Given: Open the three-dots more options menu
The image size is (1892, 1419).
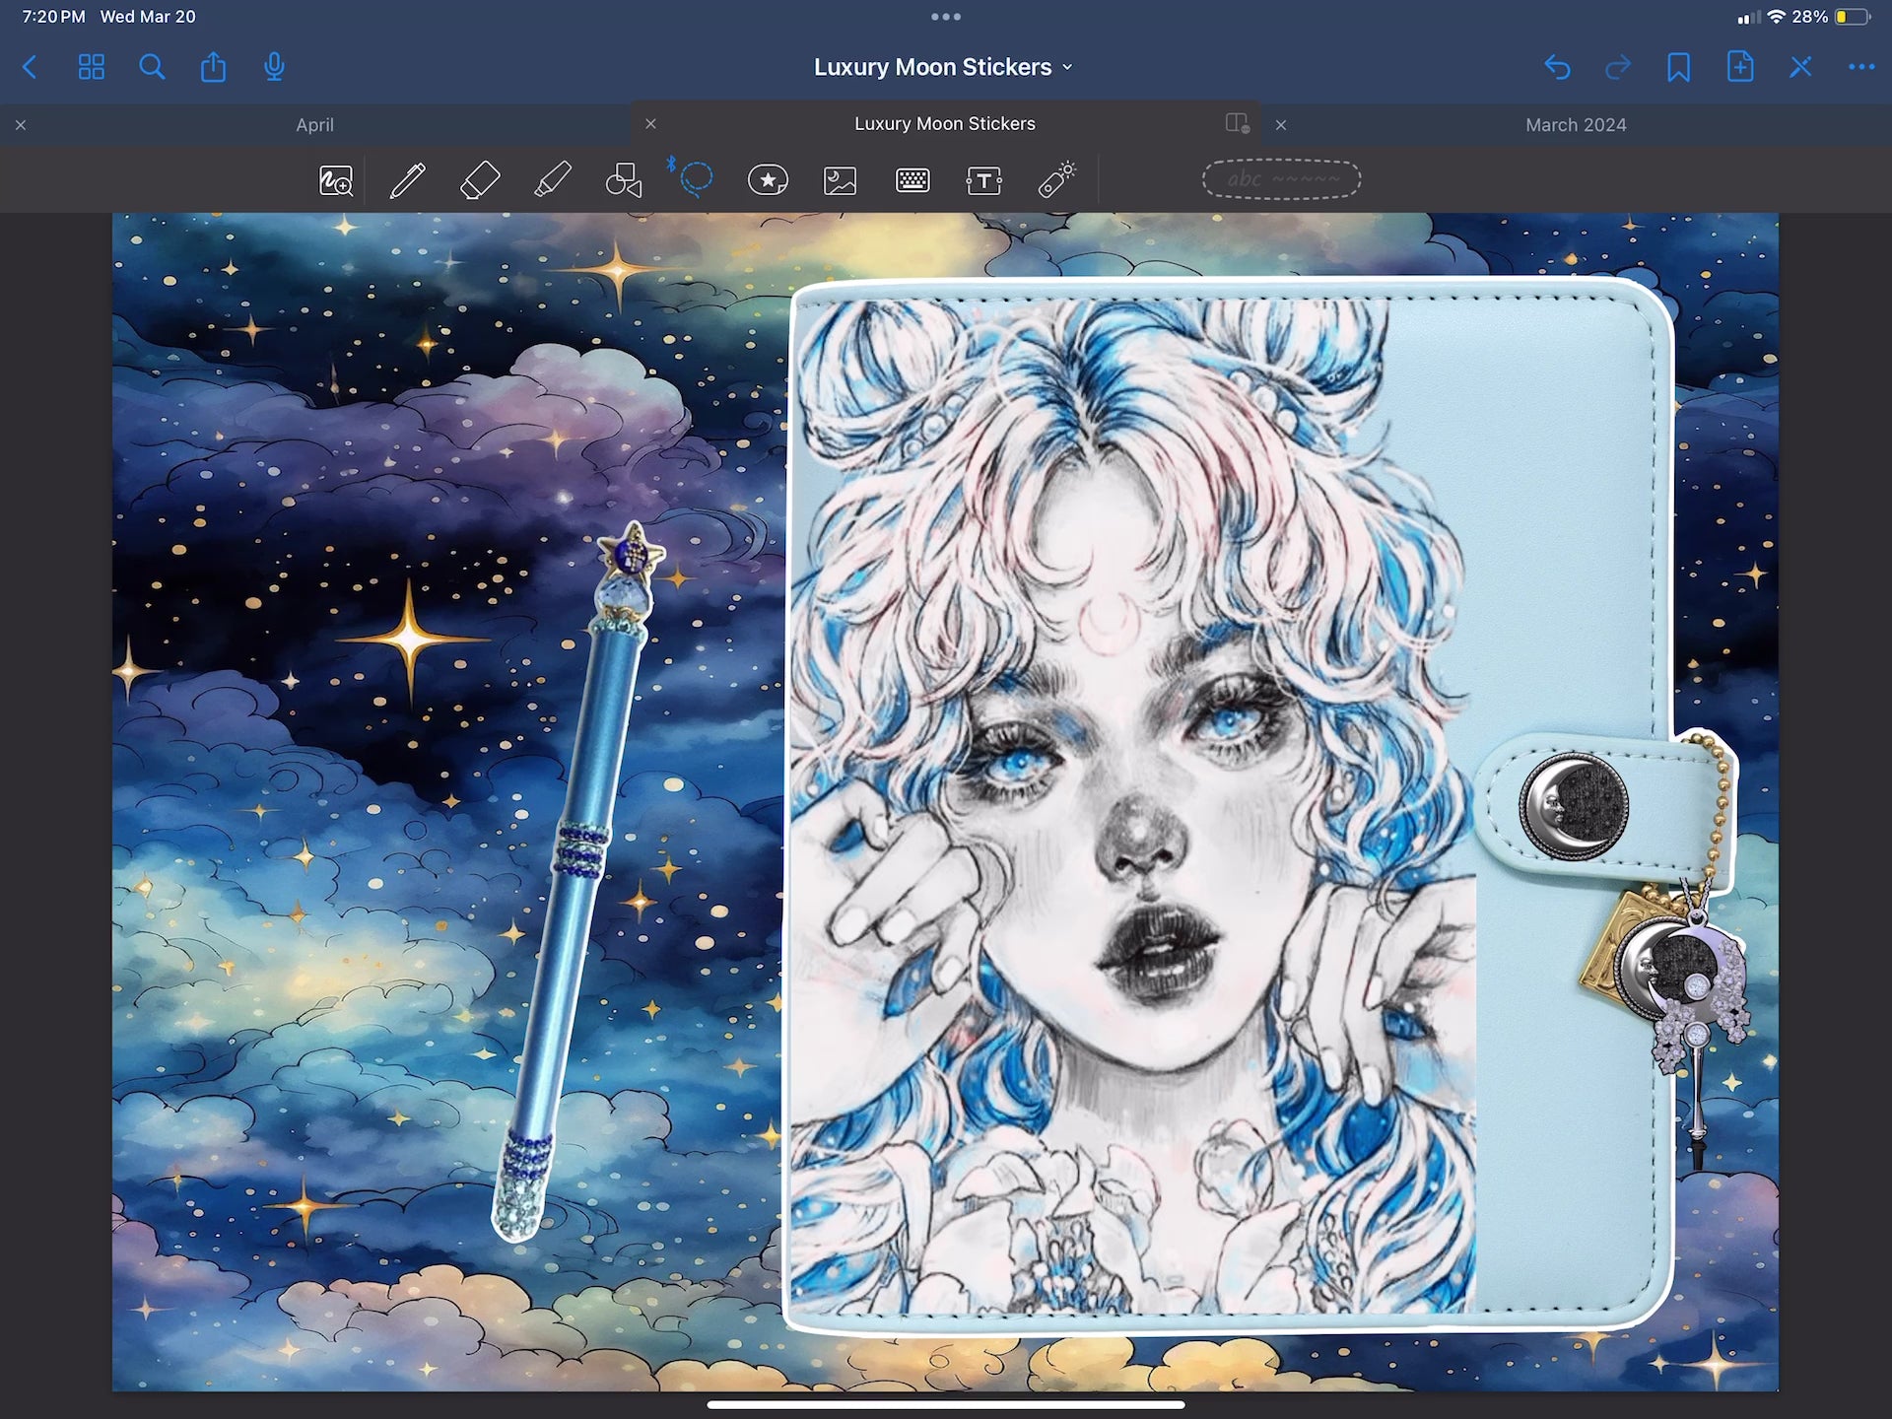Looking at the screenshot, I should 1860,67.
